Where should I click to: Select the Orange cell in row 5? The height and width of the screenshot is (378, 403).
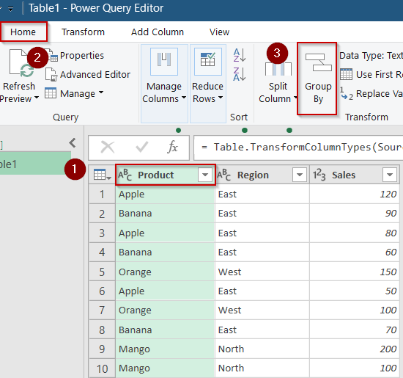[165, 272]
